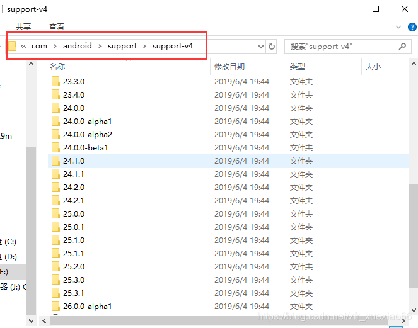Select the 25.3.1 folder icon

coord(55,293)
